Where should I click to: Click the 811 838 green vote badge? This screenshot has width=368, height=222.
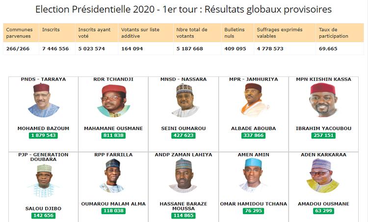pos(113,135)
